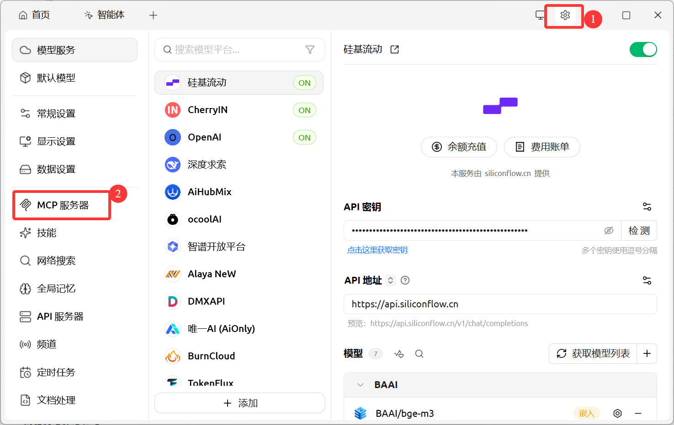Add a model with the plus button beside 获取模型列表
This screenshot has width=674, height=425.
pyautogui.click(x=647, y=353)
